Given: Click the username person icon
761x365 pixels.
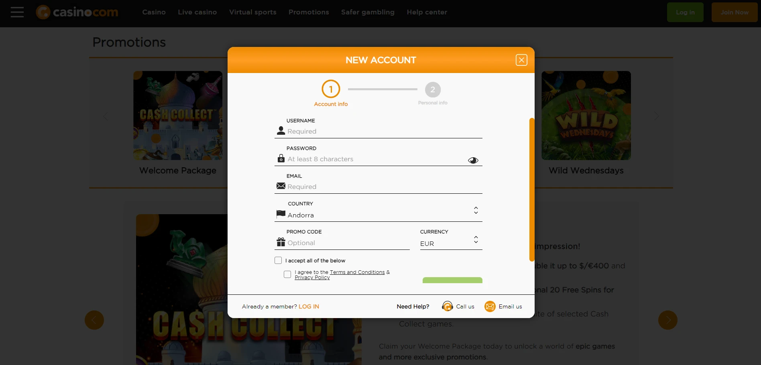Looking at the screenshot, I should coord(281,131).
